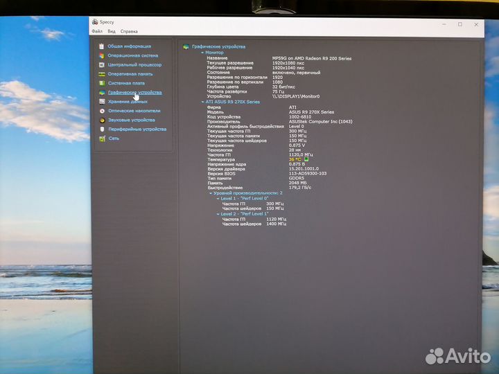Open the Хранение данных section
Viewport: 499px width, 374px height.
pos(128,101)
